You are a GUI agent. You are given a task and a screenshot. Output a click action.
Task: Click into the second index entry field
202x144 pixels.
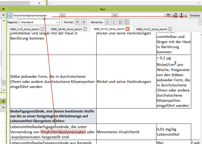point(88,16)
